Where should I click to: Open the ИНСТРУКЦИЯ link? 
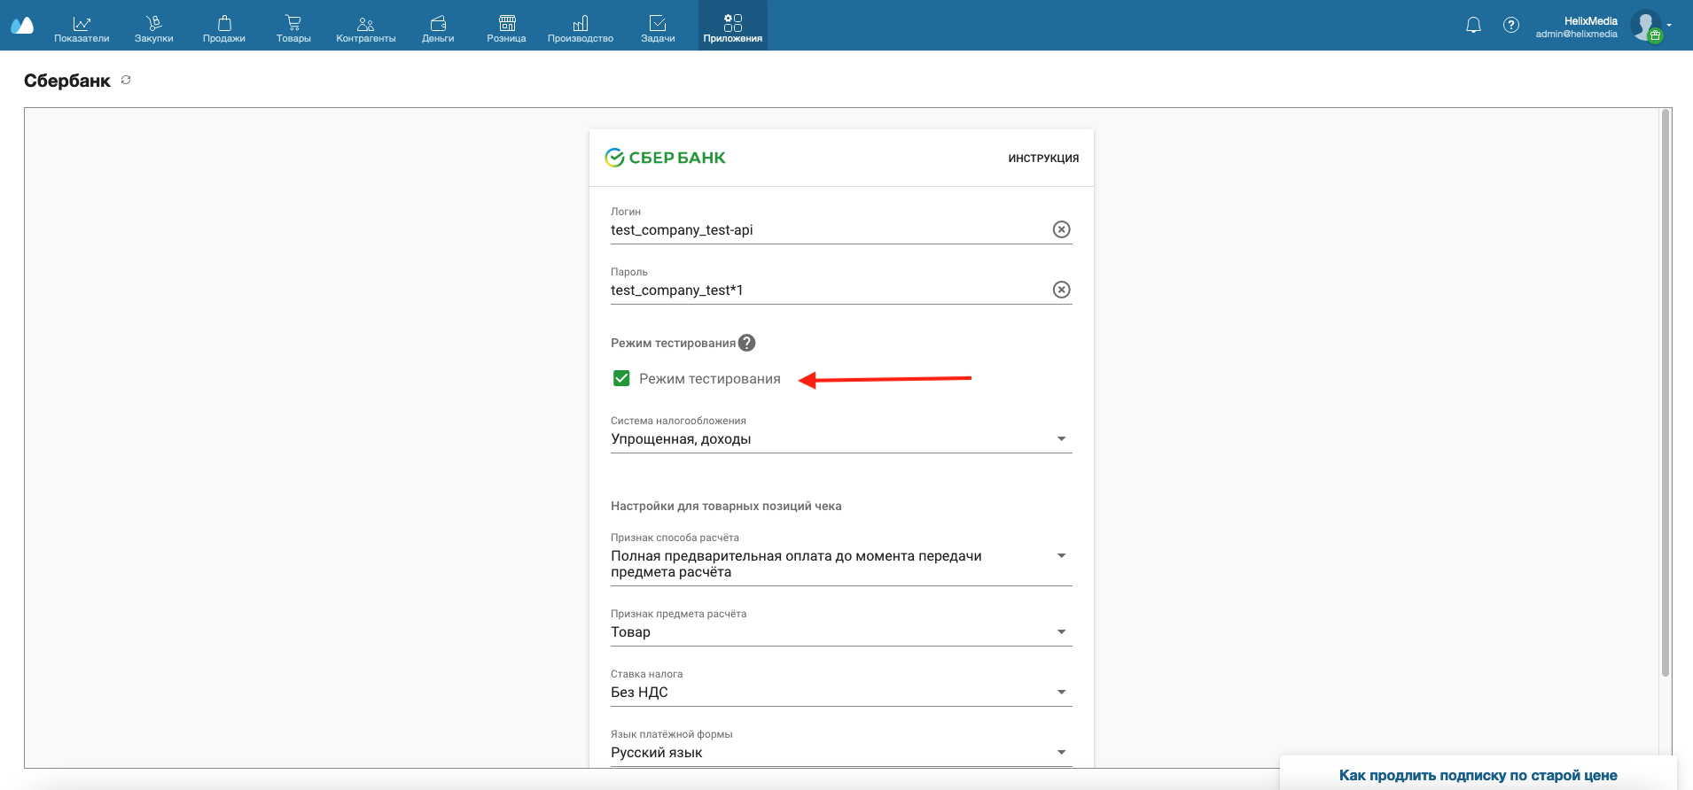[1043, 159]
